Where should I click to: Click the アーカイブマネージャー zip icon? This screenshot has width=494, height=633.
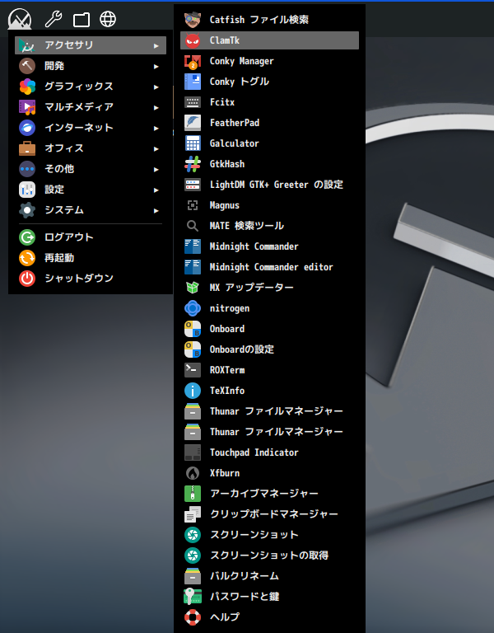click(x=193, y=494)
